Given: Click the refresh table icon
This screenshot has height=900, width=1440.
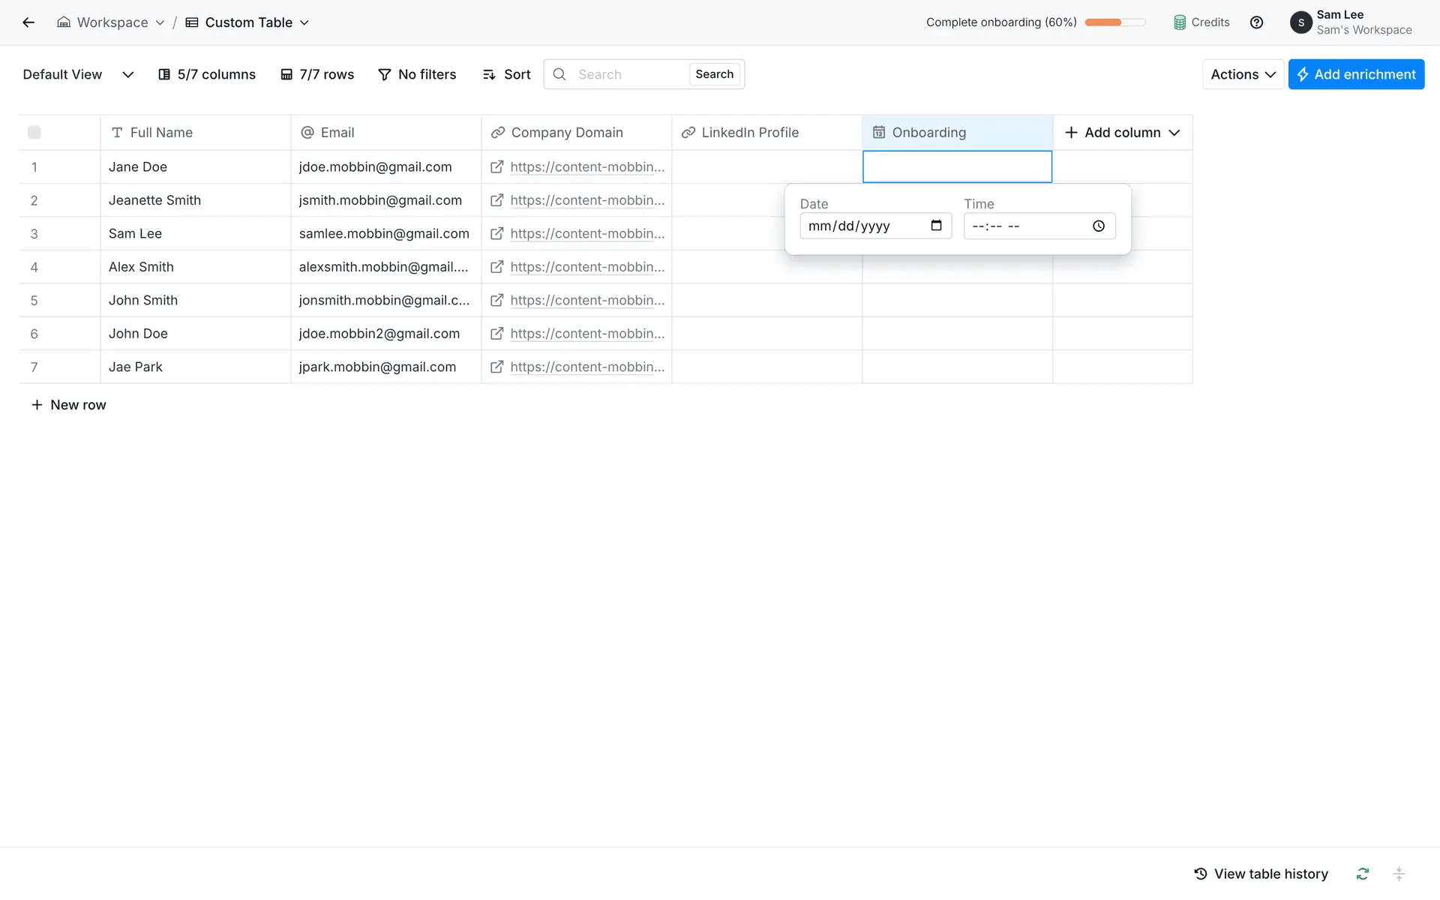Looking at the screenshot, I should (1363, 874).
